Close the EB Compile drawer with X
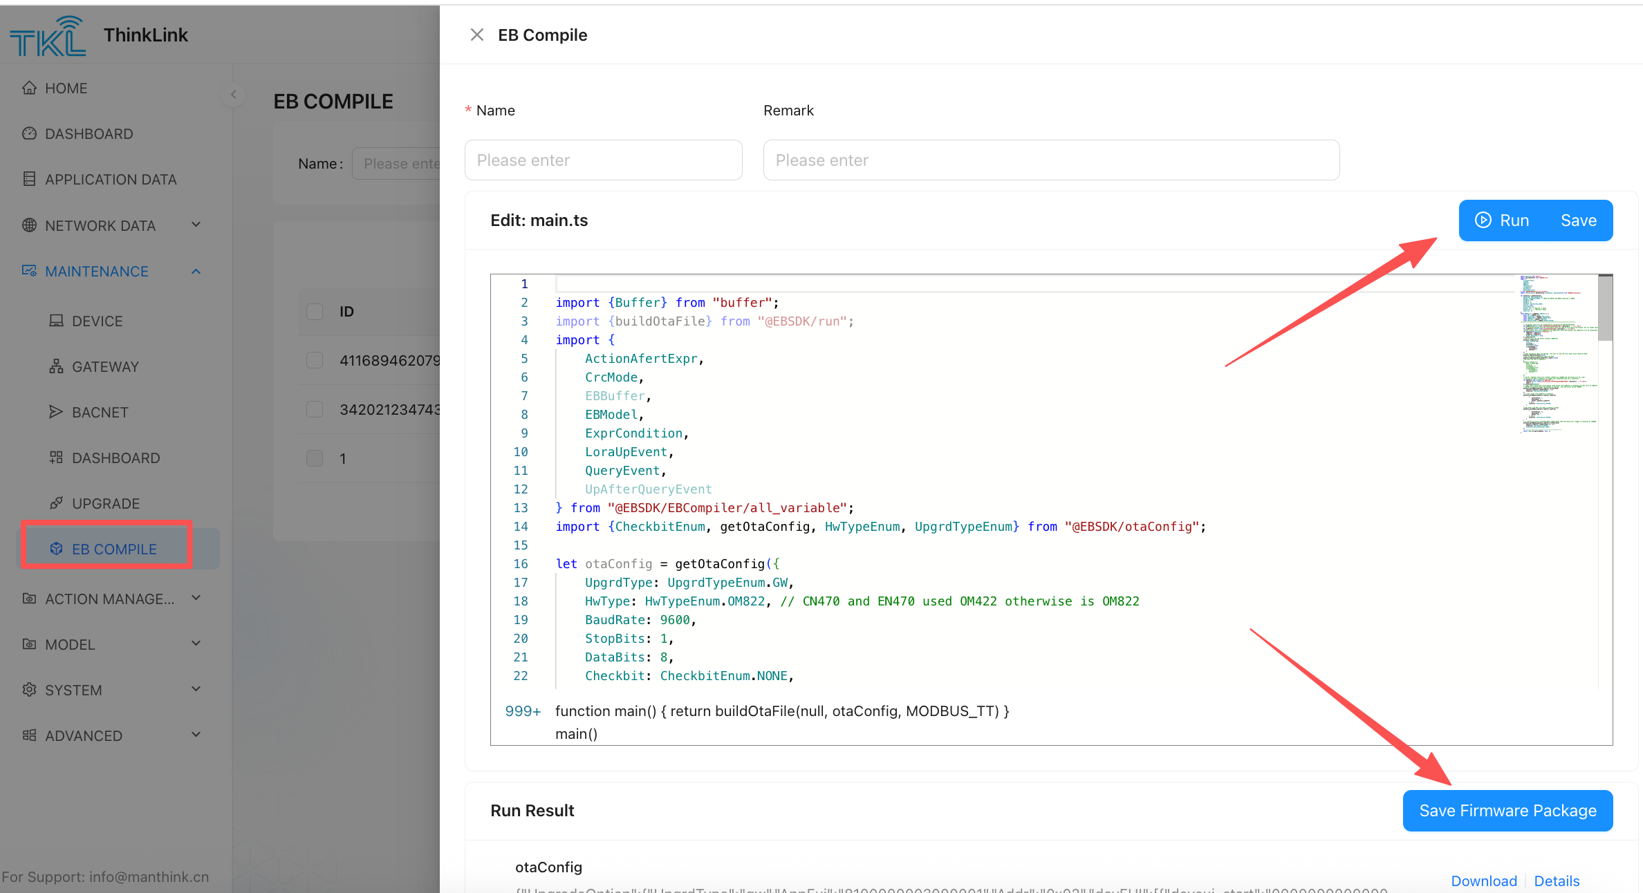The width and height of the screenshot is (1643, 893). point(476,35)
